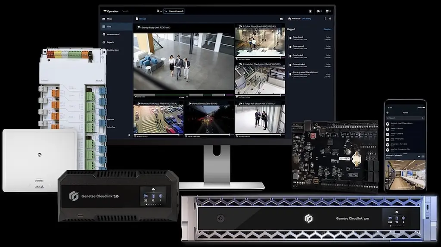Screen dimensions: 441x247
Task: Tap the microphone icon in phone search
Action: click(422, 118)
